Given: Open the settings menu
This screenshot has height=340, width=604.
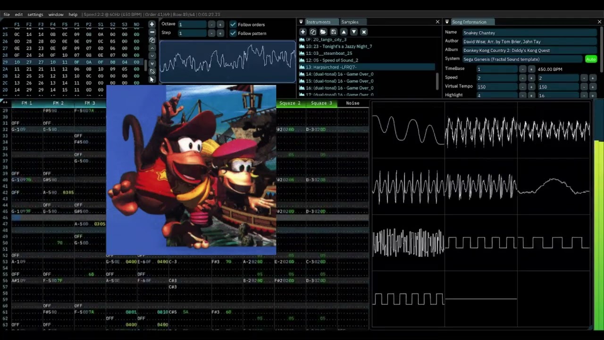Looking at the screenshot, I should pyautogui.click(x=35, y=15).
